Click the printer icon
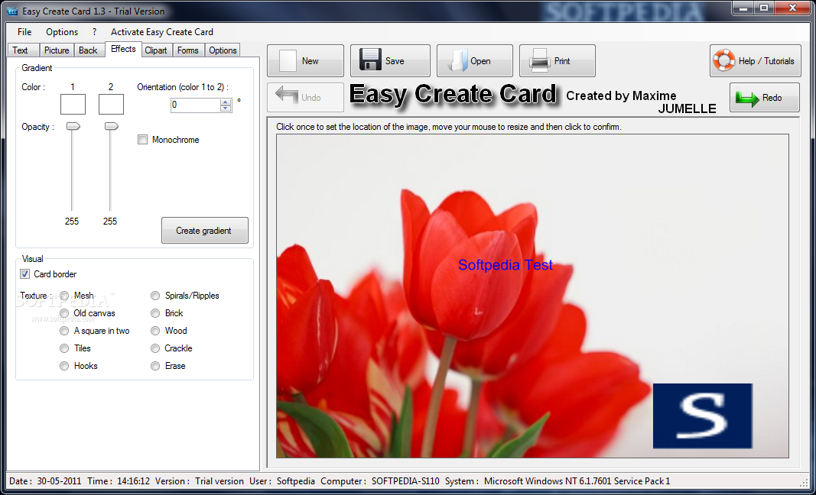The image size is (816, 495). click(540, 61)
